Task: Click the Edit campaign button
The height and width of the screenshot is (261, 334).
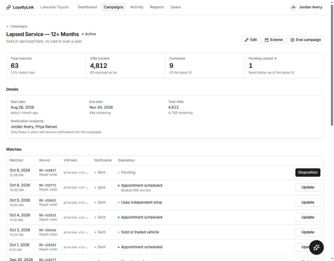Action: tap(250, 40)
